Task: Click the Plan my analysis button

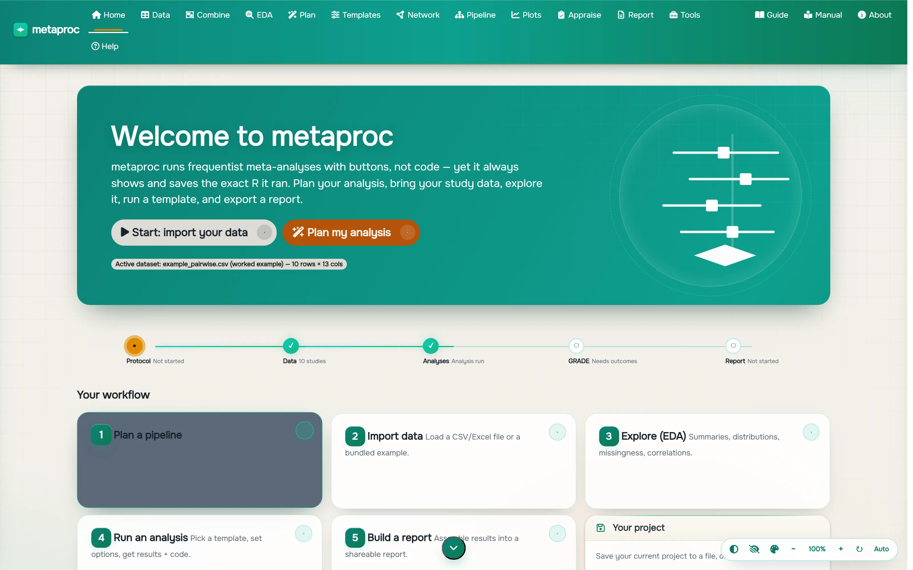Action: pyautogui.click(x=351, y=232)
